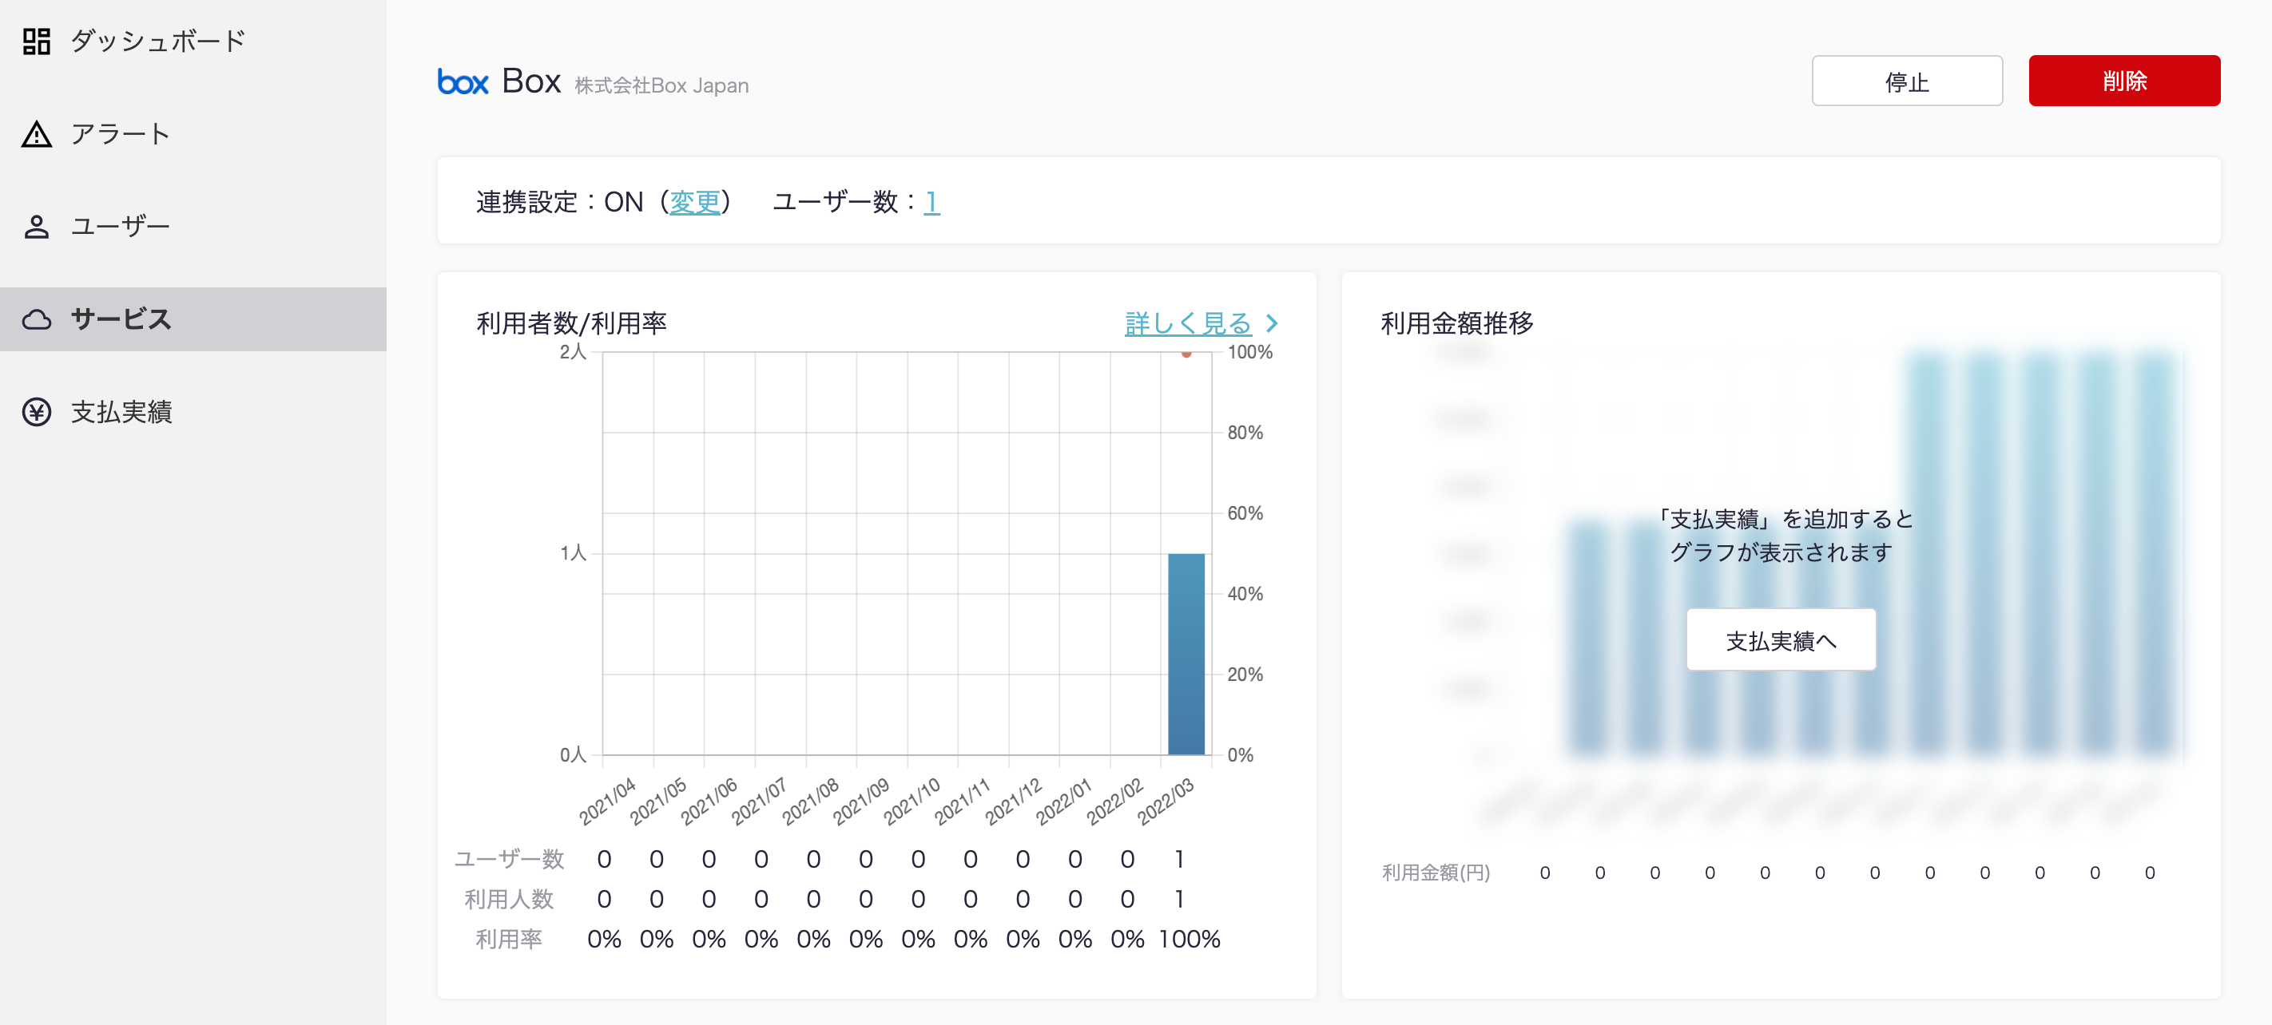Click red data point at 100%
2272x1025 pixels.
1186,354
